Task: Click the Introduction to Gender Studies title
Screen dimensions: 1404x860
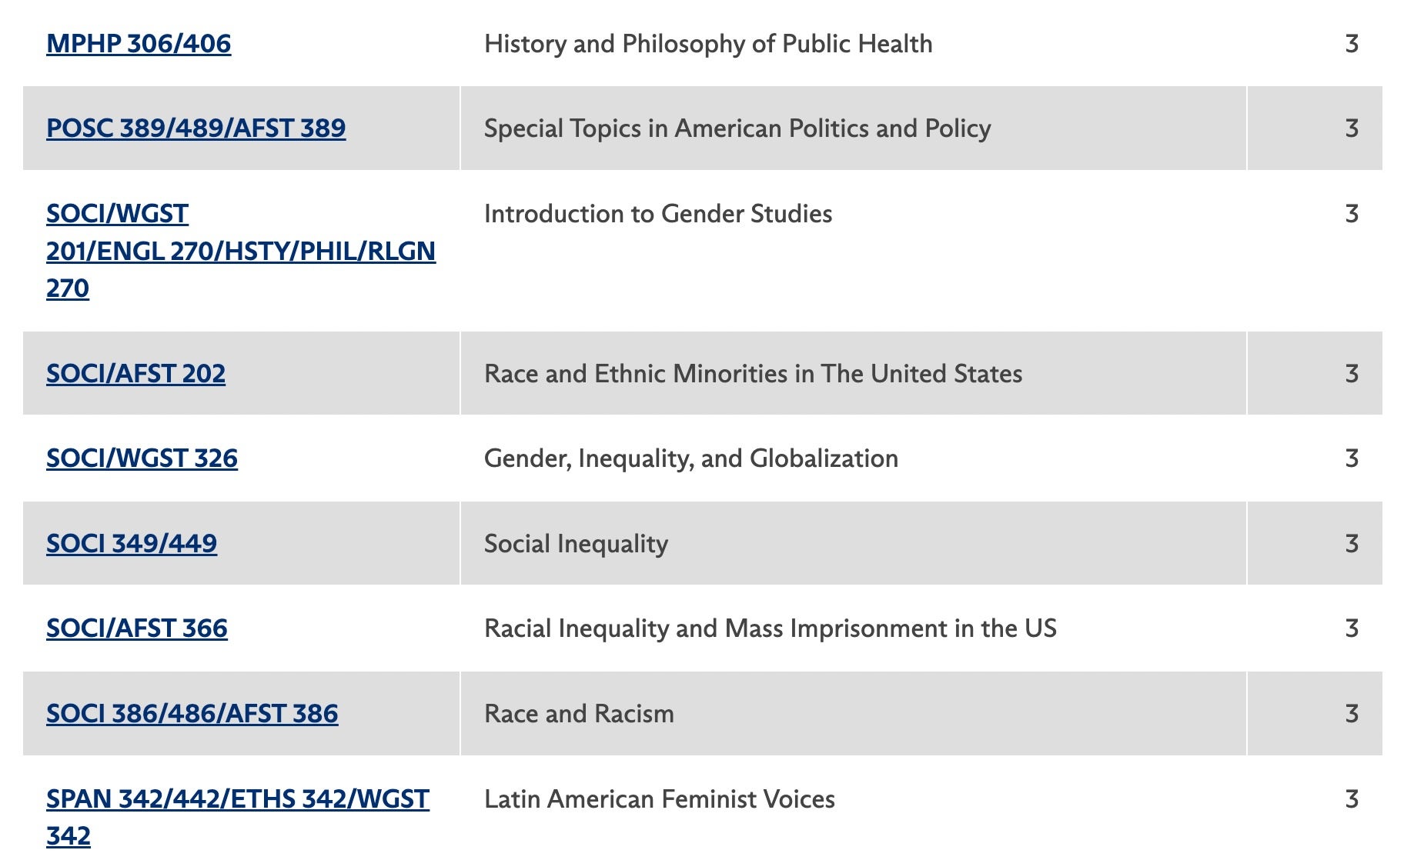Action: [657, 214]
